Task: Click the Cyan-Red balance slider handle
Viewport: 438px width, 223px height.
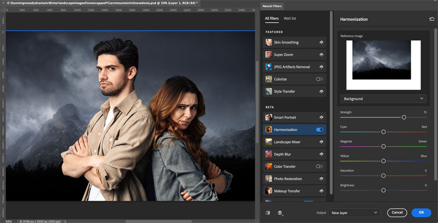Action: [383, 132]
